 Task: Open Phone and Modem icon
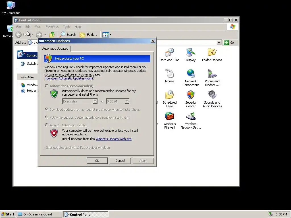tap(212, 78)
